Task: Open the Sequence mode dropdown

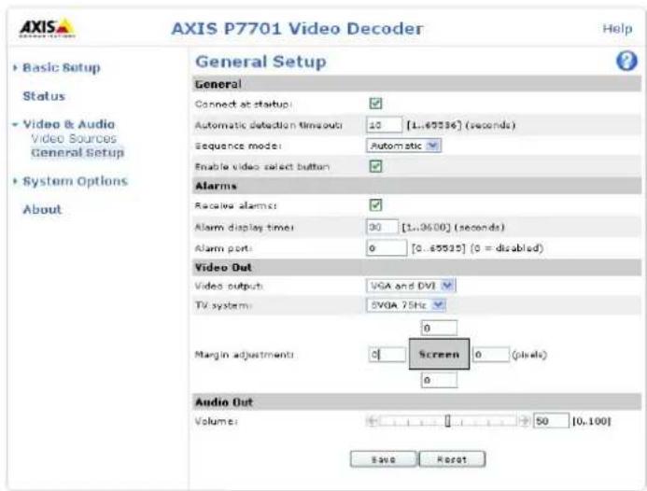Action: tap(403, 146)
